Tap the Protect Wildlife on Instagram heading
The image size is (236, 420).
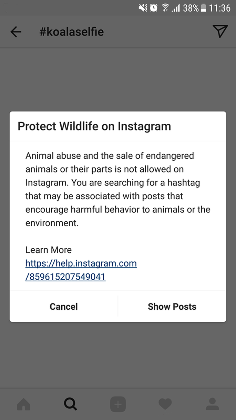(94, 126)
